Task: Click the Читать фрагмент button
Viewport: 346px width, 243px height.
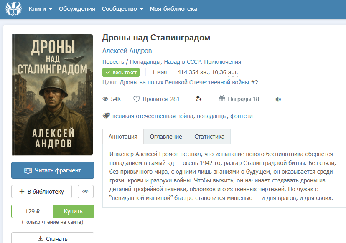Action: point(53,170)
